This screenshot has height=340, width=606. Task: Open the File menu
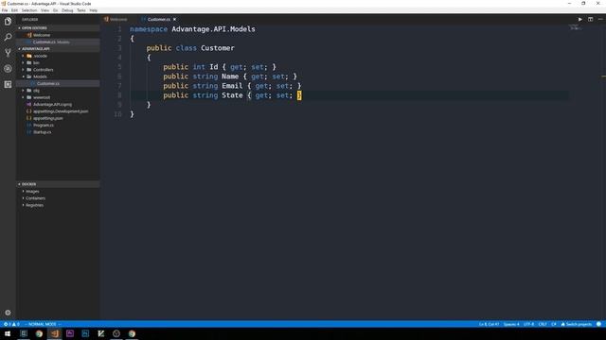coord(5,10)
